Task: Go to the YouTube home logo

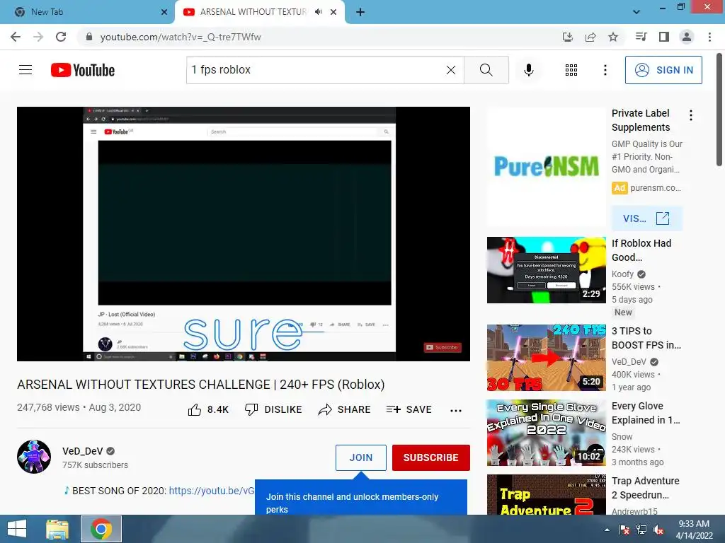Action: tap(83, 70)
